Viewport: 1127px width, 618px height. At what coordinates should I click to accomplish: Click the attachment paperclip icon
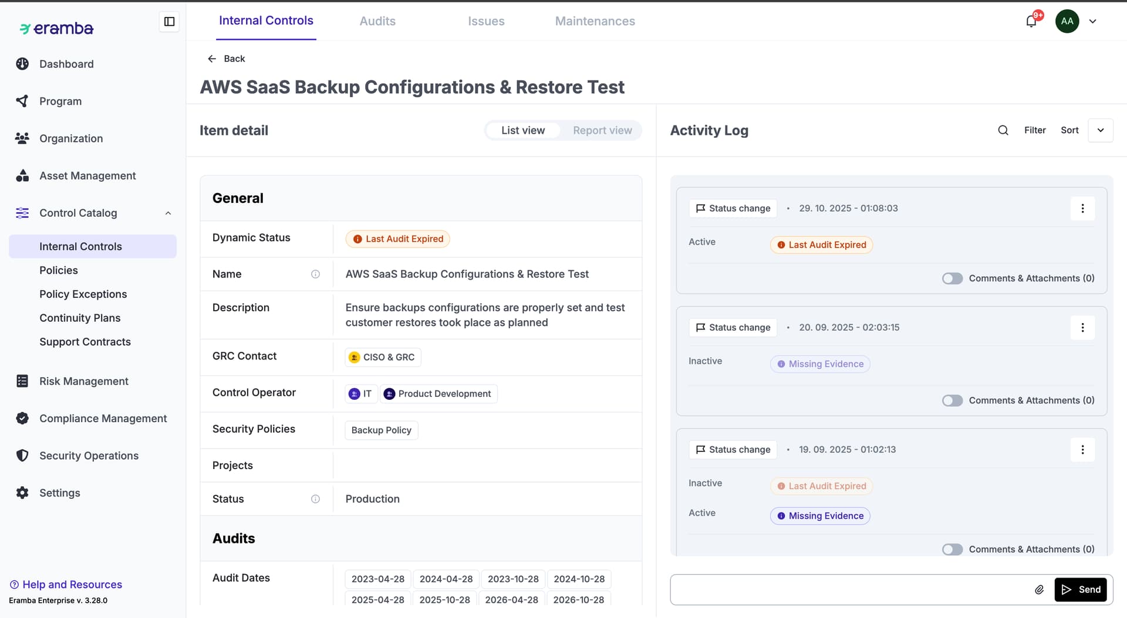(1039, 589)
